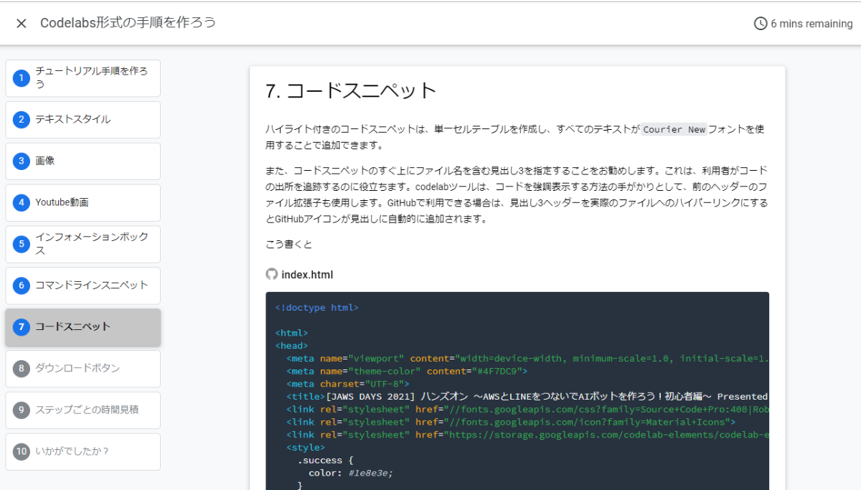Select the current コードスニペット step
This screenshot has height=490, width=861.
point(83,327)
